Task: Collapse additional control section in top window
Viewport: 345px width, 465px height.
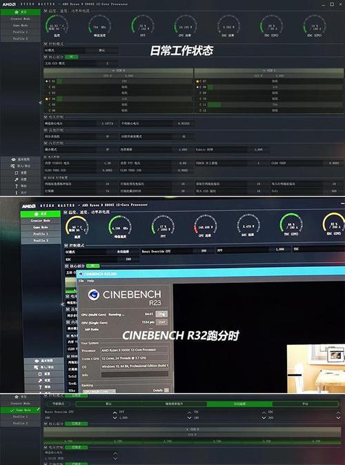Action: [x=46, y=130]
